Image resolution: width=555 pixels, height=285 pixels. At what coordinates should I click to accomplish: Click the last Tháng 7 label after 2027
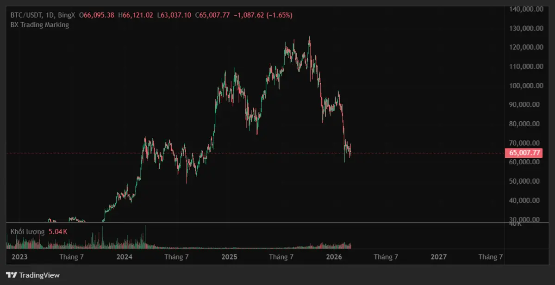point(491,257)
